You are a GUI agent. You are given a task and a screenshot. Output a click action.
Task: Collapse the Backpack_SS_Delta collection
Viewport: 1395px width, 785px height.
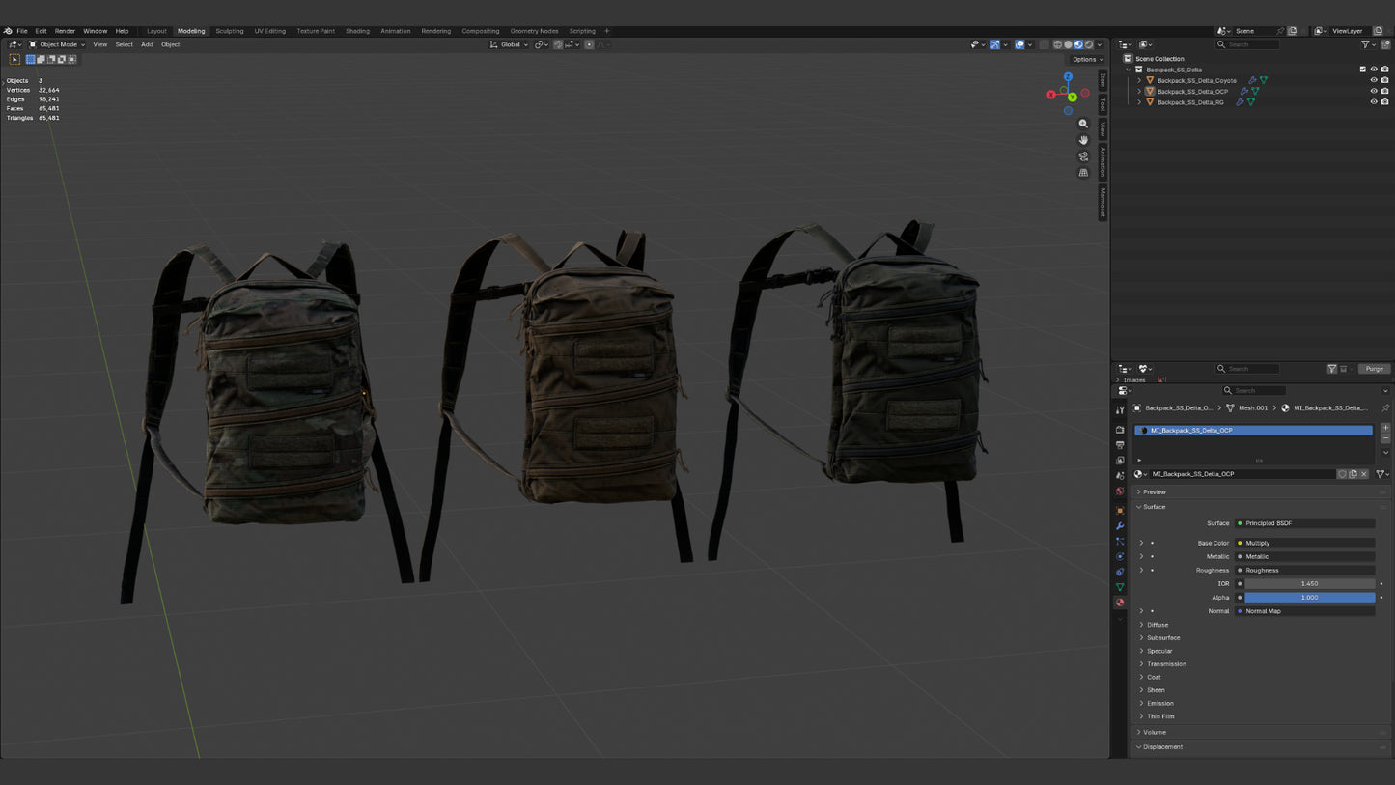click(1129, 70)
